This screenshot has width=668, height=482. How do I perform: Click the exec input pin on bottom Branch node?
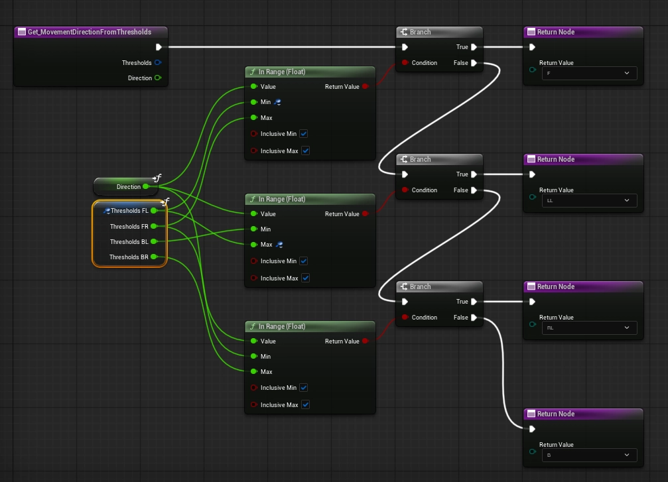point(405,302)
